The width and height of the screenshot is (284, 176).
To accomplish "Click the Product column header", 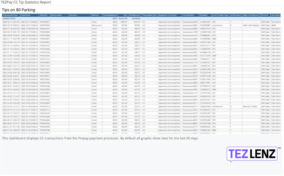I will click(265, 15).
